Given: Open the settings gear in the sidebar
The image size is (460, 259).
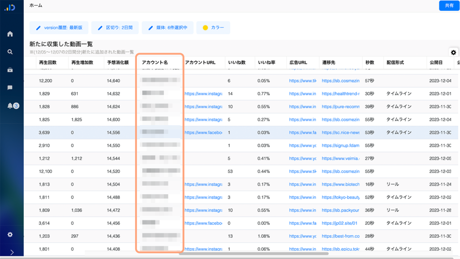Looking at the screenshot, I should (x=10, y=235).
